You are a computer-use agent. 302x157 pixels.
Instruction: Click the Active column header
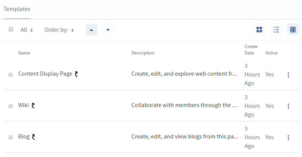(x=271, y=53)
